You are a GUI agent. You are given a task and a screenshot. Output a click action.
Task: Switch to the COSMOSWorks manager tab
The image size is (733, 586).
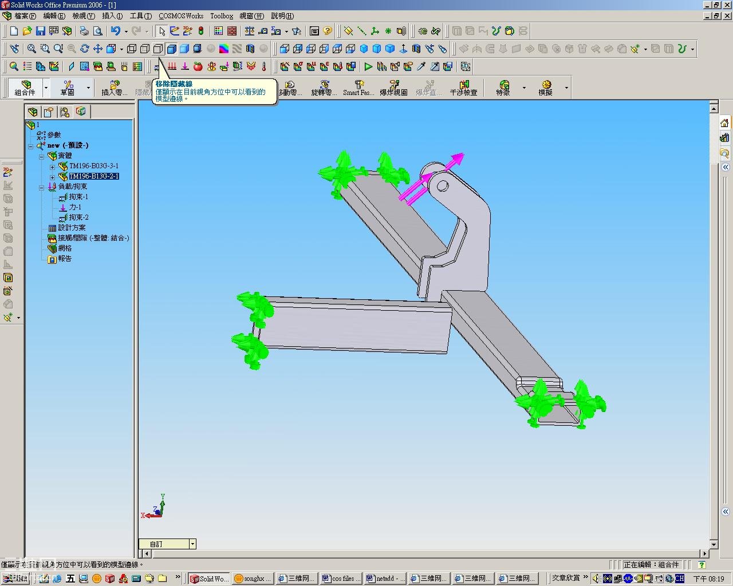[81, 111]
